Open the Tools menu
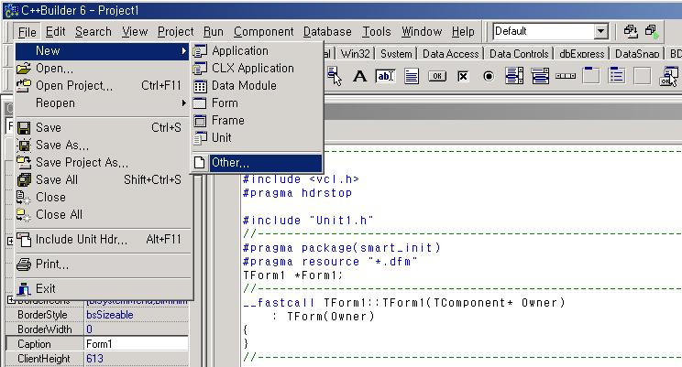Screen dimensions: 682x367 click(x=377, y=32)
